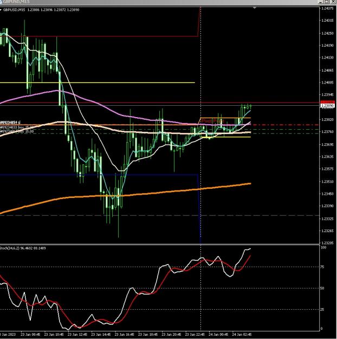
Task: Click time label 23 Jan 18:45
Action: pos(148,335)
